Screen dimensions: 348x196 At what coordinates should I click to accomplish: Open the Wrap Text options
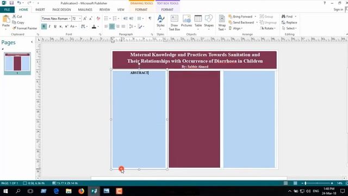[222, 23]
